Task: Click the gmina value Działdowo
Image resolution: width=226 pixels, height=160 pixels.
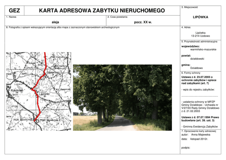Action: [196, 68]
